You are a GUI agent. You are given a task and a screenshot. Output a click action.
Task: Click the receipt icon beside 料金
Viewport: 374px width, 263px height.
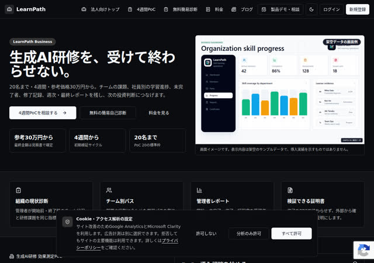click(x=208, y=9)
